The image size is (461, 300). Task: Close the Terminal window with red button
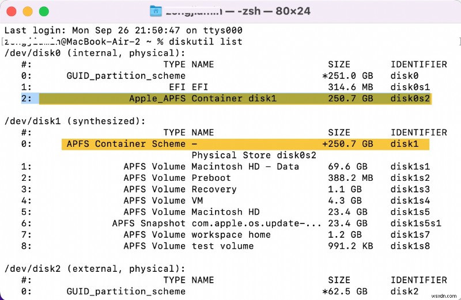(x=13, y=11)
